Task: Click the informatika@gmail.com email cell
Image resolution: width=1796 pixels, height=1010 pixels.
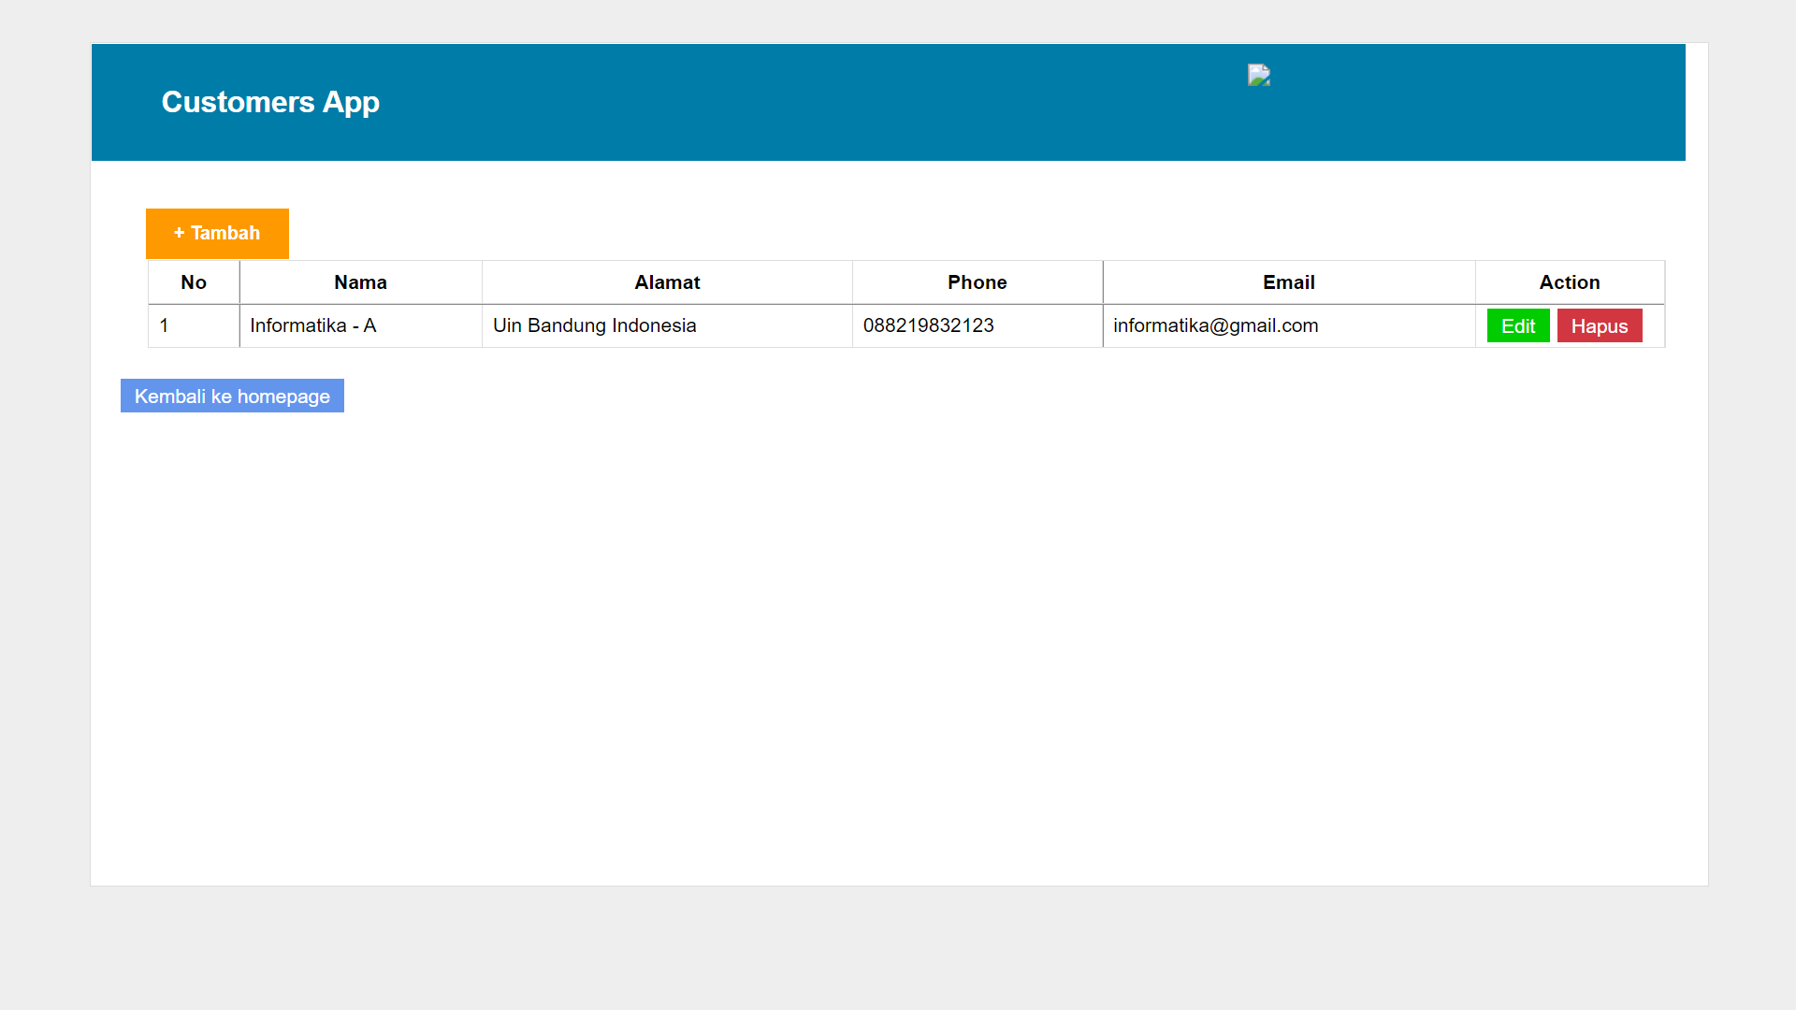Action: click(1215, 325)
